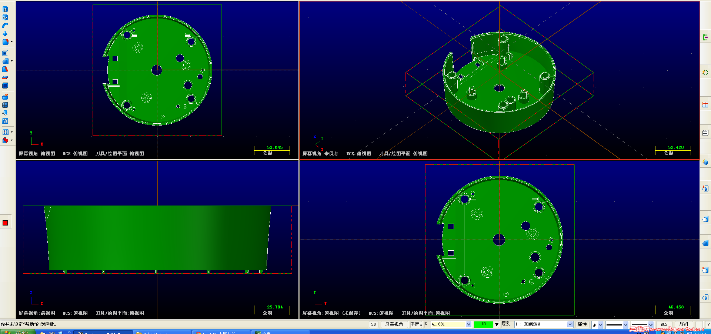This screenshot has width=711, height=334.
Task: Click the WCS:俯视图 label in top-left viewport
Action: (75, 154)
